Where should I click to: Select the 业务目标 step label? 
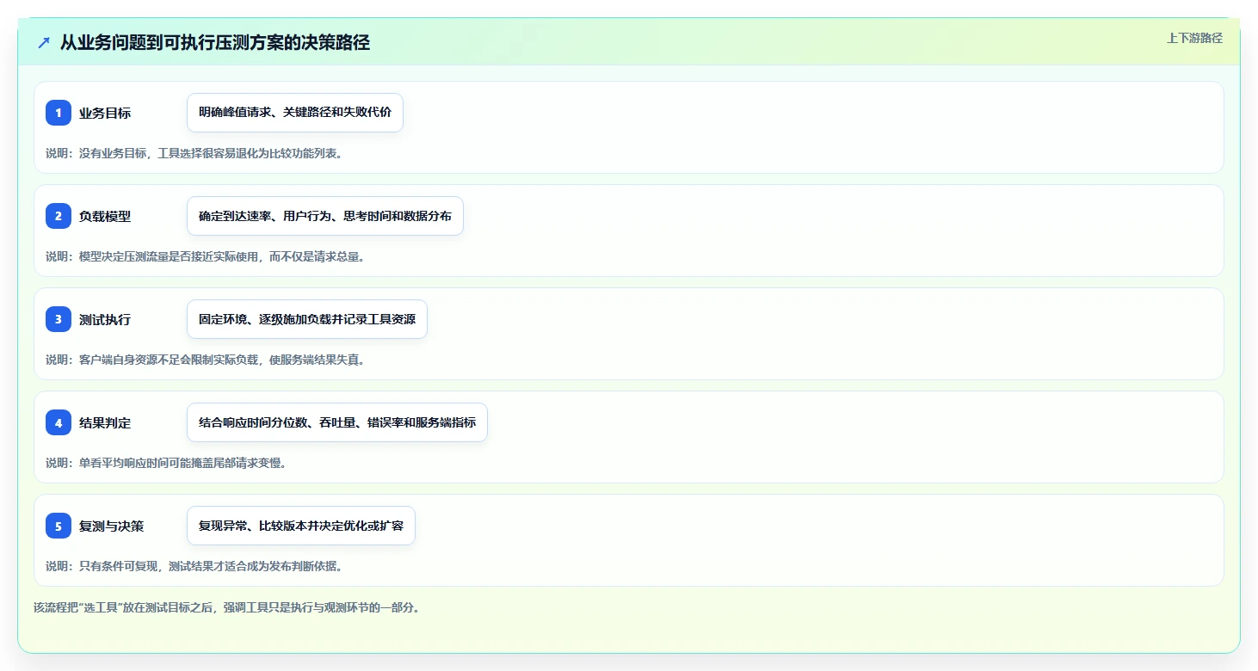[105, 114]
